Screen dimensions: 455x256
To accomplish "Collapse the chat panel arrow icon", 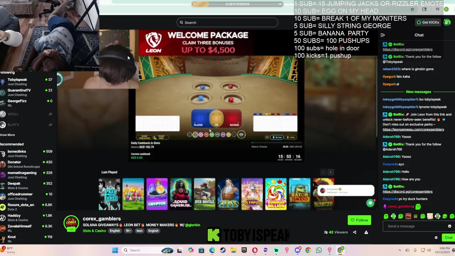I will click(x=382, y=35).
